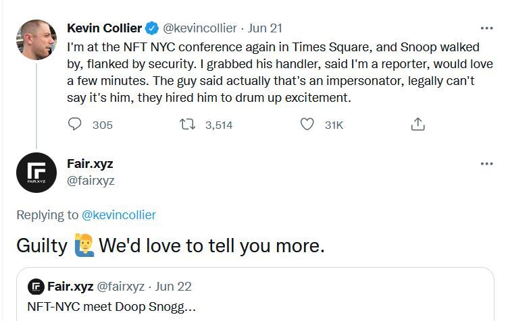
Task: Open the Kevin Collier display name link
Action: coord(105,28)
